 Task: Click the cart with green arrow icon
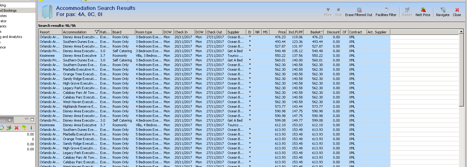pos(9,127)
